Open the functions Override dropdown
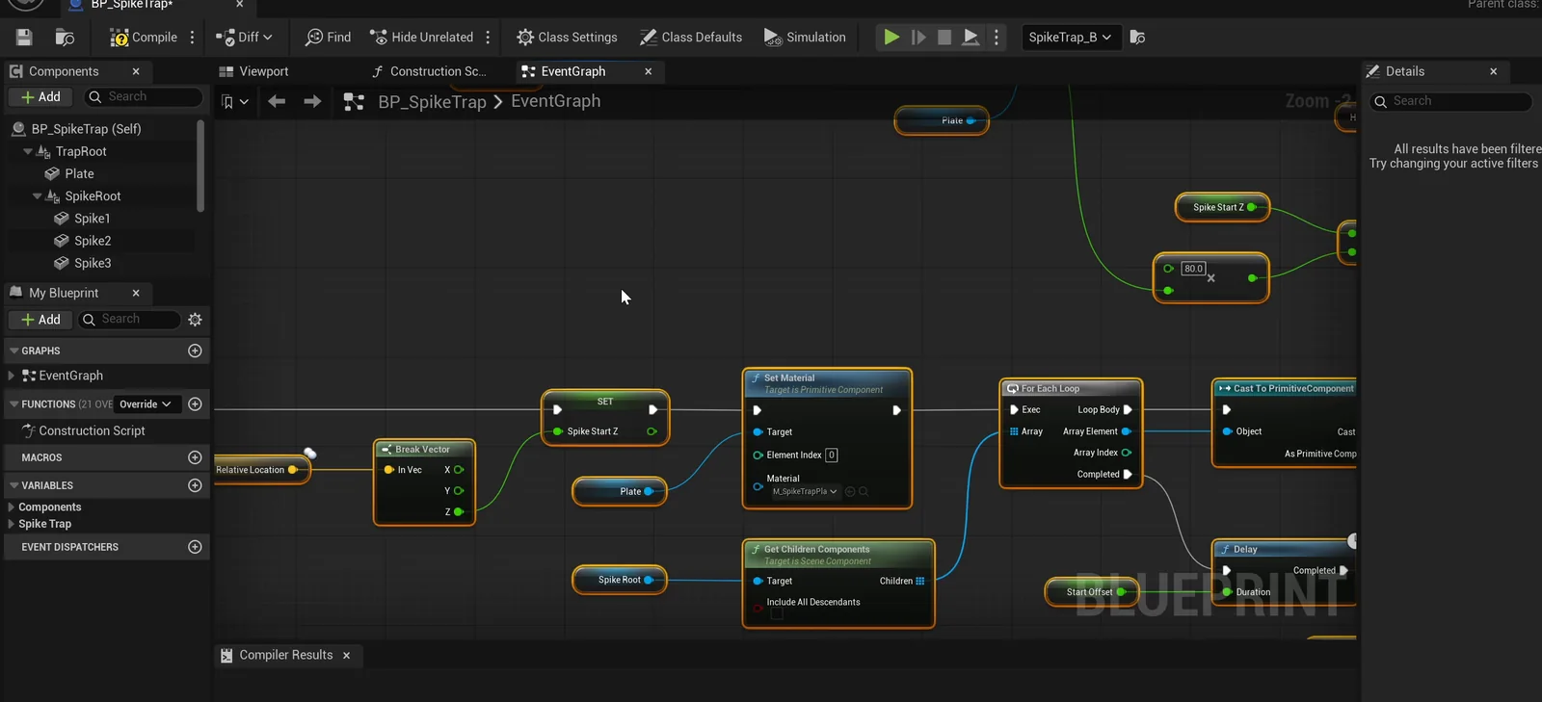The height and width of the screenshot is (702, 1542). pyautogui.click(x=146, y=404)
